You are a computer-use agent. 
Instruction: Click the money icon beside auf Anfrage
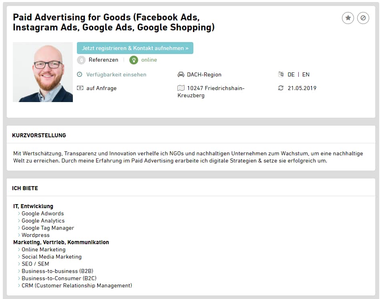80,88
